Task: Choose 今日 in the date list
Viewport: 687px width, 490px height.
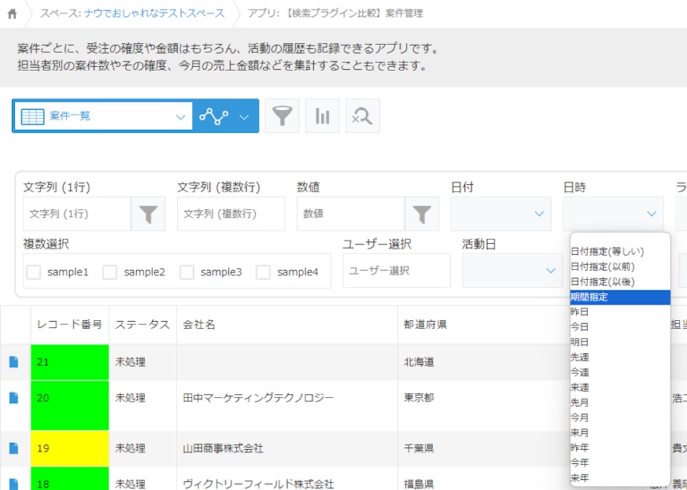Action: coord(620,326)
